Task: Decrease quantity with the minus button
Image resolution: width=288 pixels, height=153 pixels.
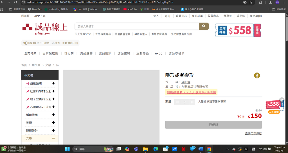Action: [x=177, y=102]
